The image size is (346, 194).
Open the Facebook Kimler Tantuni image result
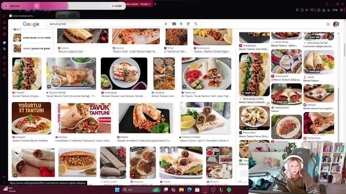[164, 74]
